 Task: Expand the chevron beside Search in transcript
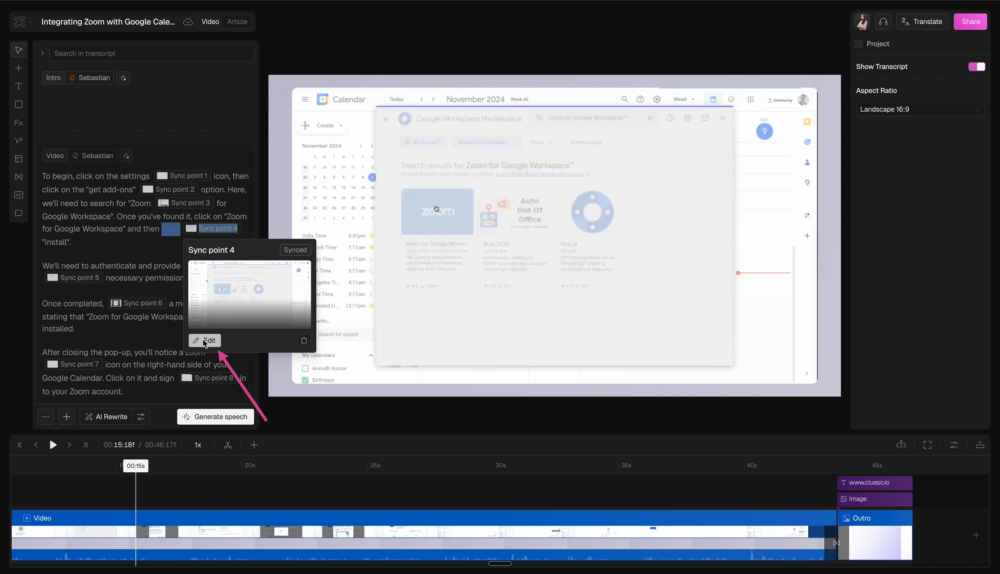point(42,53)
